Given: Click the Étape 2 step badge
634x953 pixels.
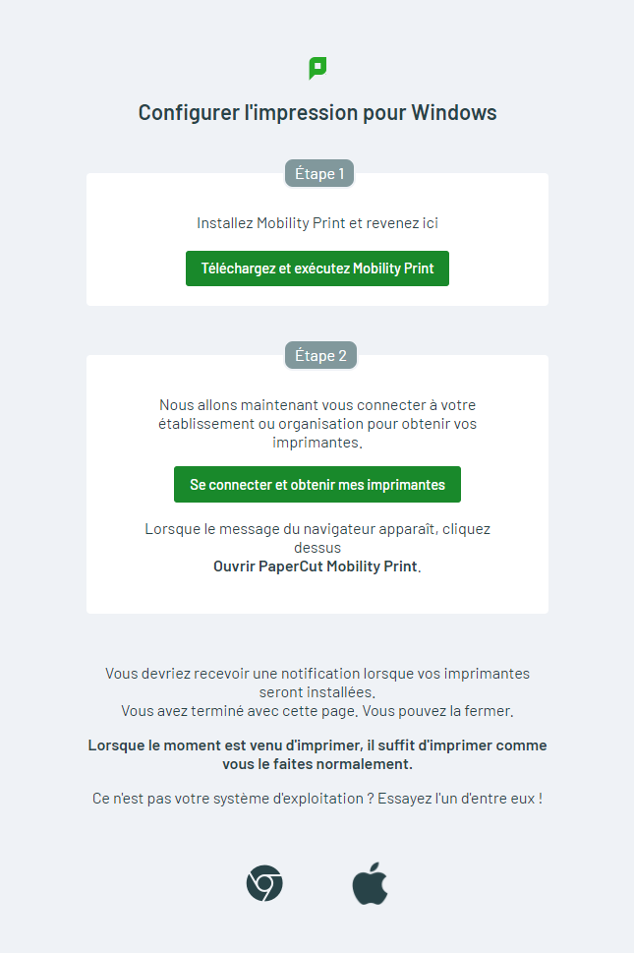Looking at the screenshot, I should coord(320,356).
